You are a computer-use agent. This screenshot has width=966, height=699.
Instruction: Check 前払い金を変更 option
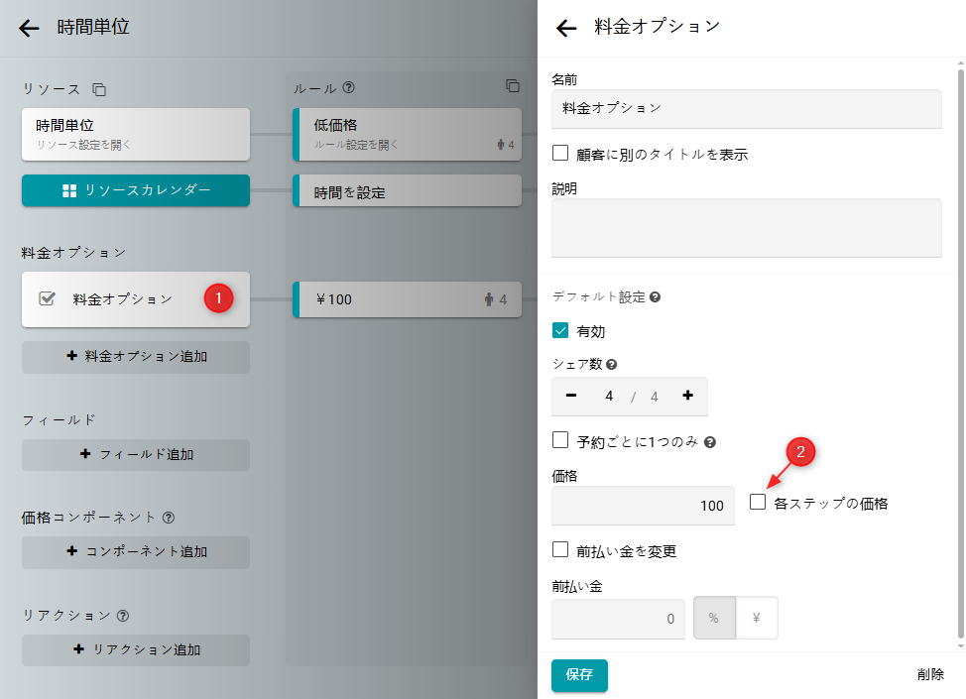[x=560, y=549]
